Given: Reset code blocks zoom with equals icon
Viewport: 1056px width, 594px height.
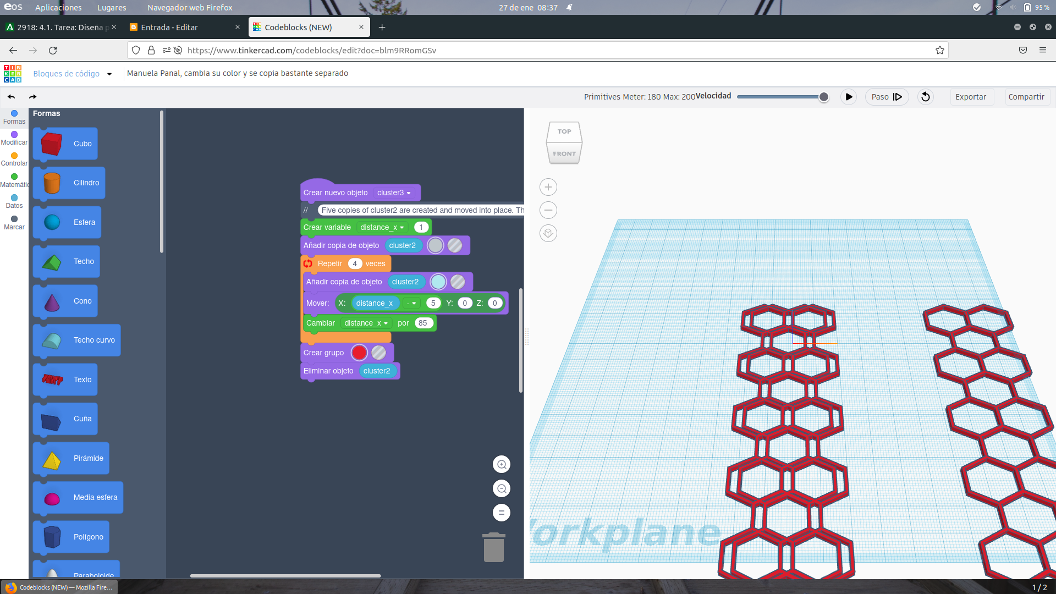Looking at the screenshot, I should click(501, 513).
